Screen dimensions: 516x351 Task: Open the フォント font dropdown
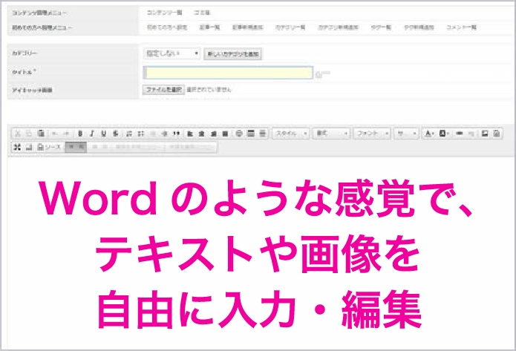coord(372,134)
